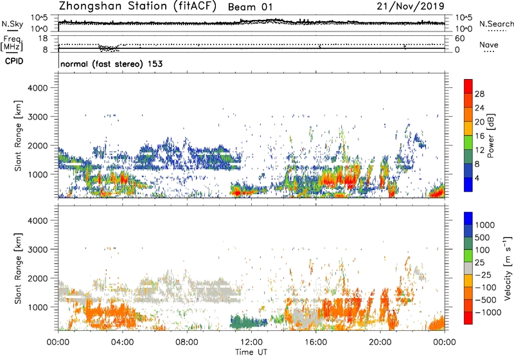Click the "20:00" time axis label

coord(380,343)
